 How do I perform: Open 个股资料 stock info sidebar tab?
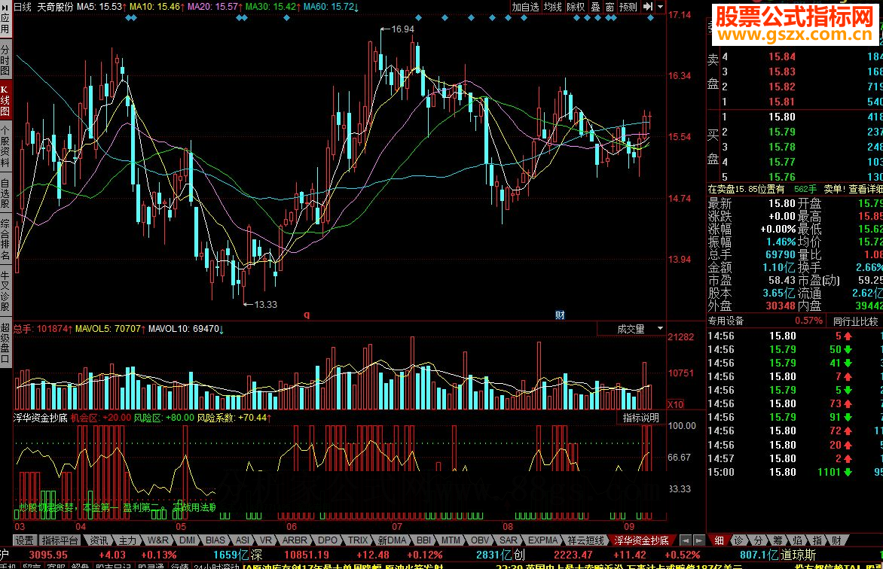pyautogui.click(x=5, y=146)
